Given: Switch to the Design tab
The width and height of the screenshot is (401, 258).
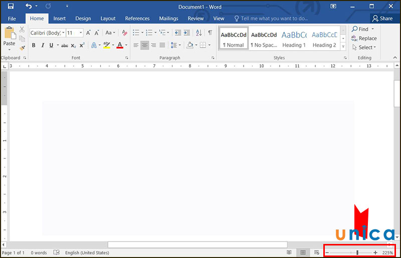Looking at the screenshot, I should [x=83, y=19].
